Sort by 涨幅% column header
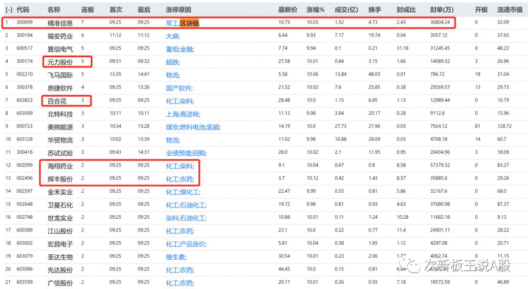528x289 pixels. 315,10
